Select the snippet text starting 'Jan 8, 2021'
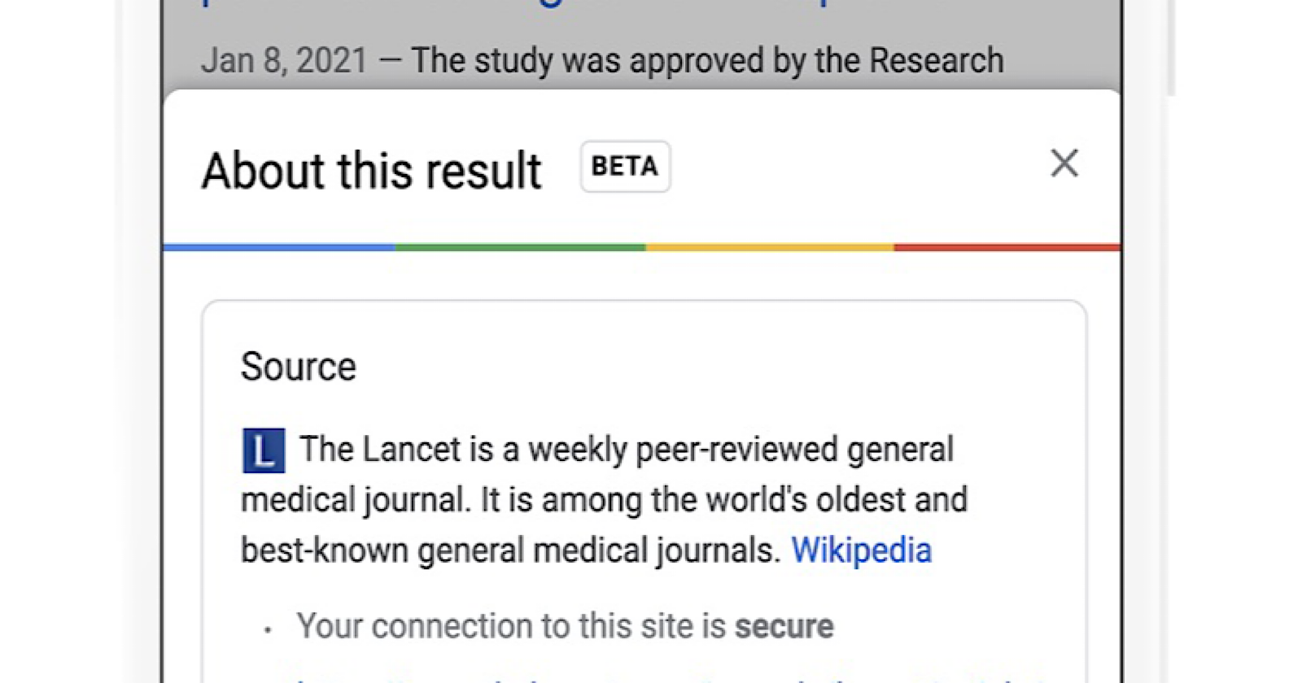 coord(602,59)
